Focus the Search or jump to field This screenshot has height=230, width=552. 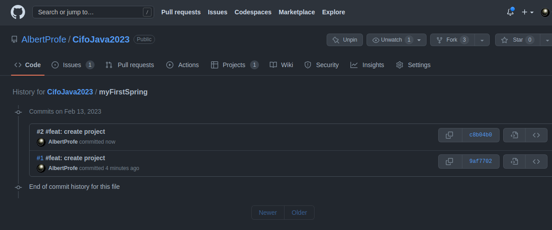tap(93, 12)
